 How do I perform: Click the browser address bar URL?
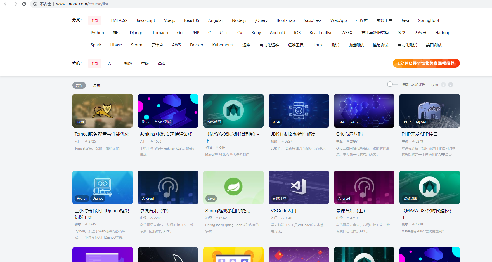82,4
